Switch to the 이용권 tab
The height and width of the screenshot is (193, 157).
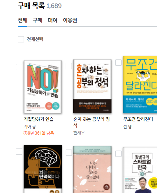[70, 20]
